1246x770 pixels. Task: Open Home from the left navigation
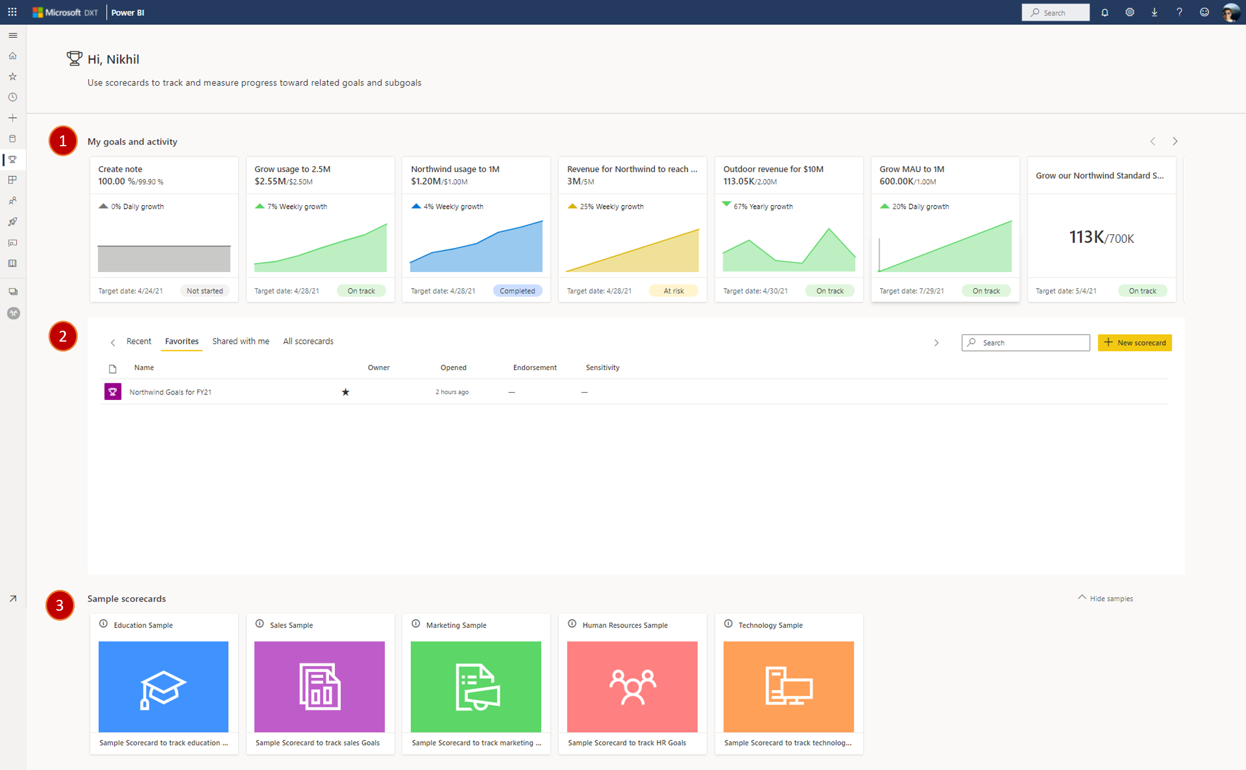click(13, 56)
